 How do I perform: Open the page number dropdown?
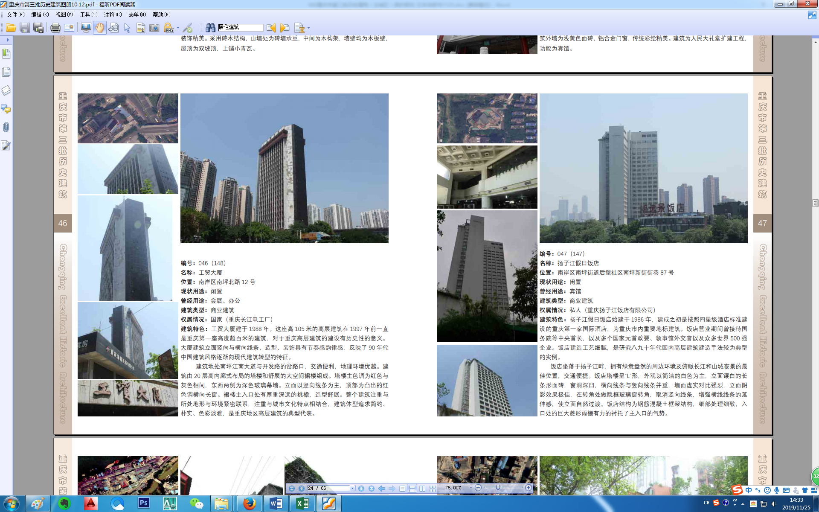click(x=352, y=488)
